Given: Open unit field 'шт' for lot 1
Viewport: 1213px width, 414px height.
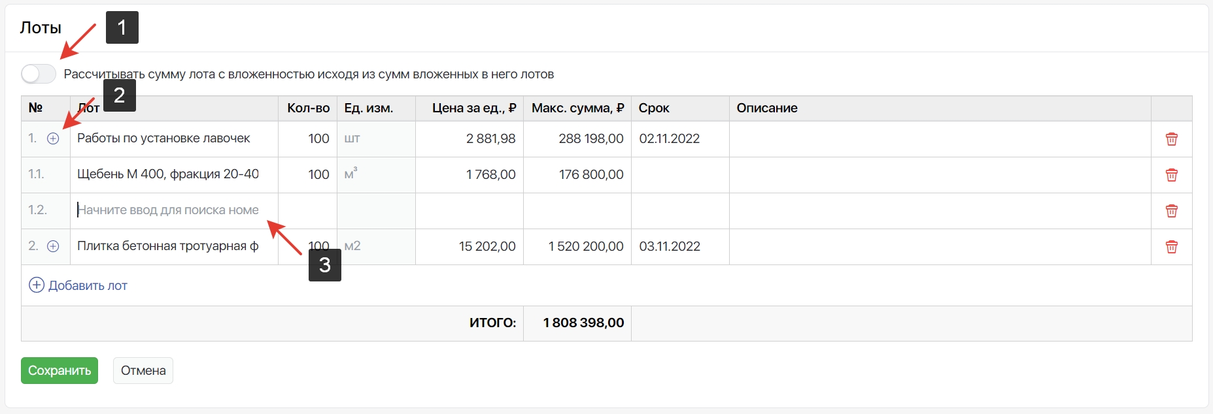Looking at the screenshot, I should [x=376, y=138].
